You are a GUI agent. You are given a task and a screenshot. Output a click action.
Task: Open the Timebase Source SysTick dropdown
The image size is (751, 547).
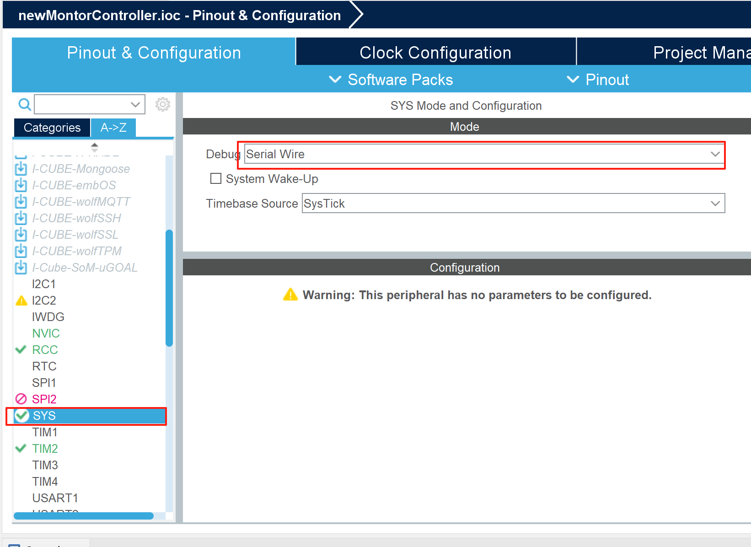pyautogui.click(x=513, y=203)
